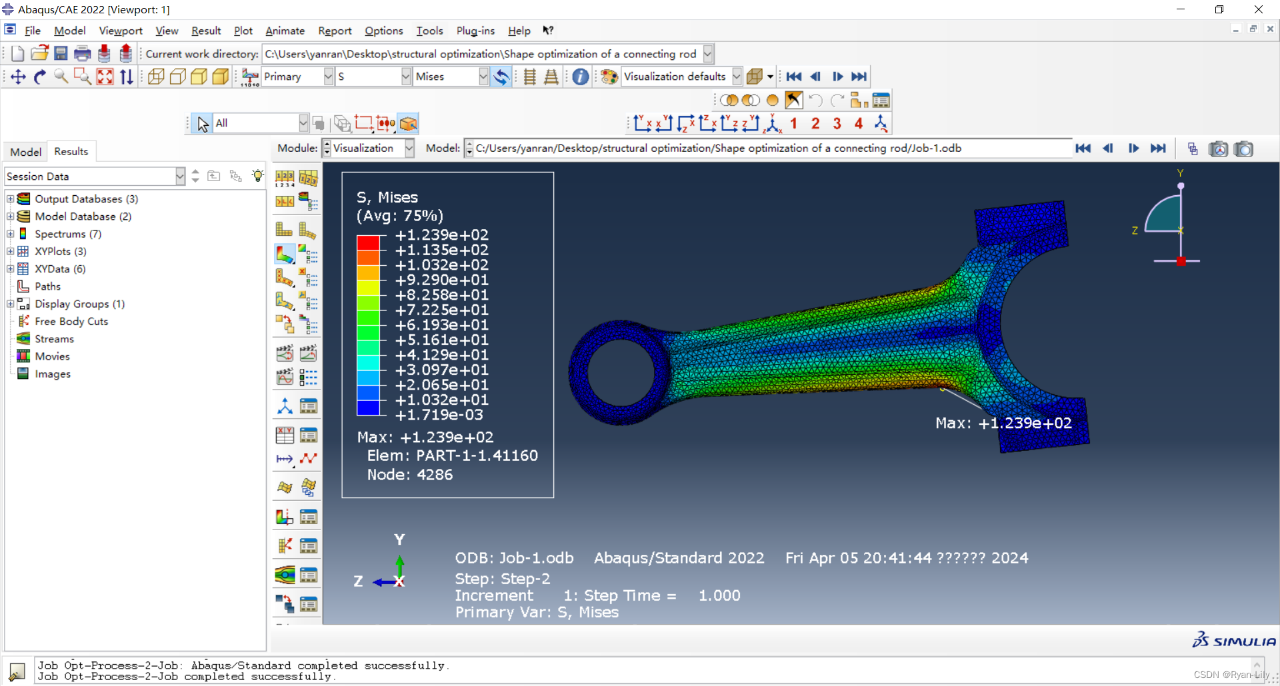The image size is (1280, 686).
Task: Switch render style to Filled
Action: pos(199,77)
